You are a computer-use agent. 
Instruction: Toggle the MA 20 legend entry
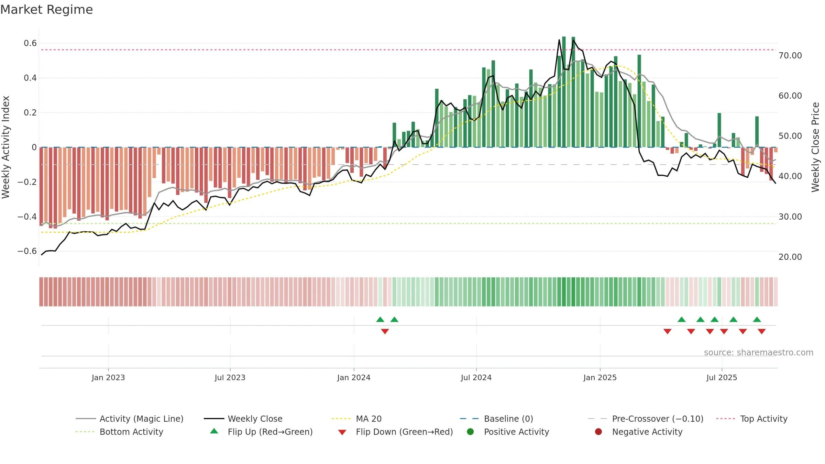[356, 419]
